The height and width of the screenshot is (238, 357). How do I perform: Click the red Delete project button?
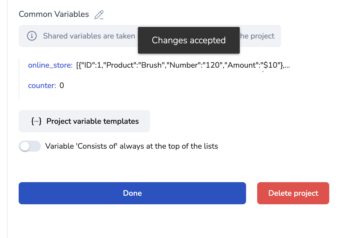point(293,193)
